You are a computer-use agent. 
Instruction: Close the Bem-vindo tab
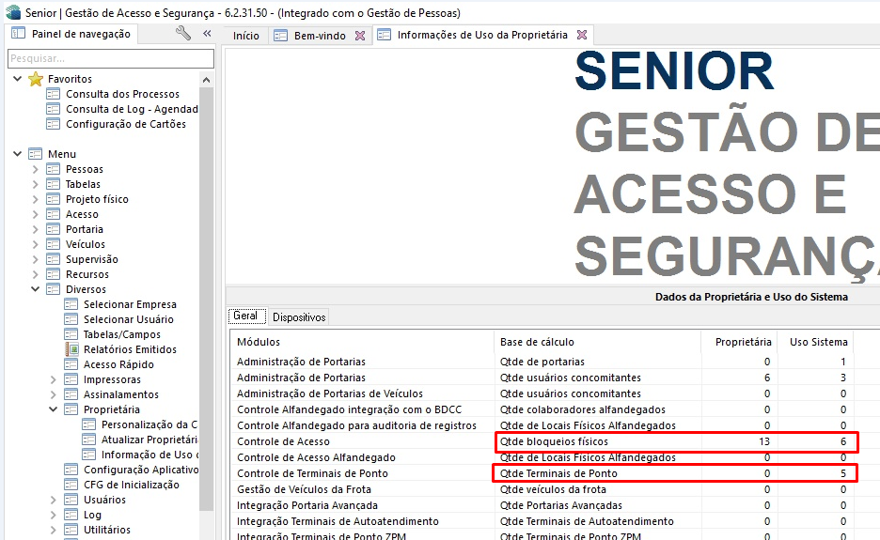coord(360,36)
